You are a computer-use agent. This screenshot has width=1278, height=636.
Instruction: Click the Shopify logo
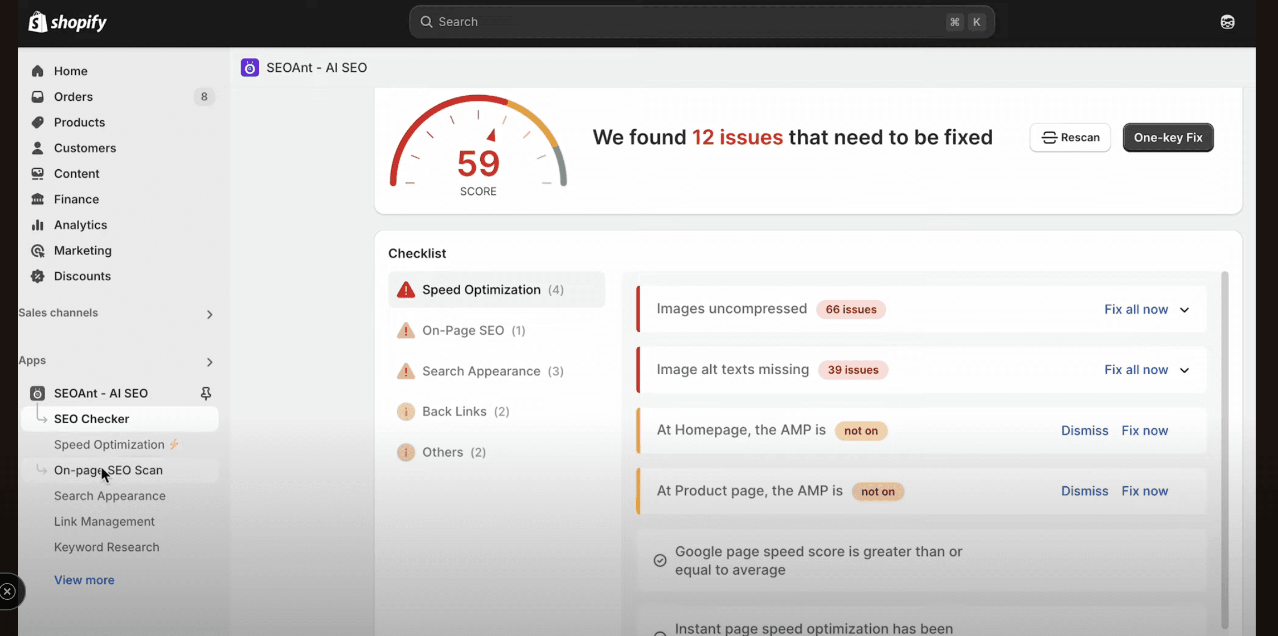pos(67,22)
